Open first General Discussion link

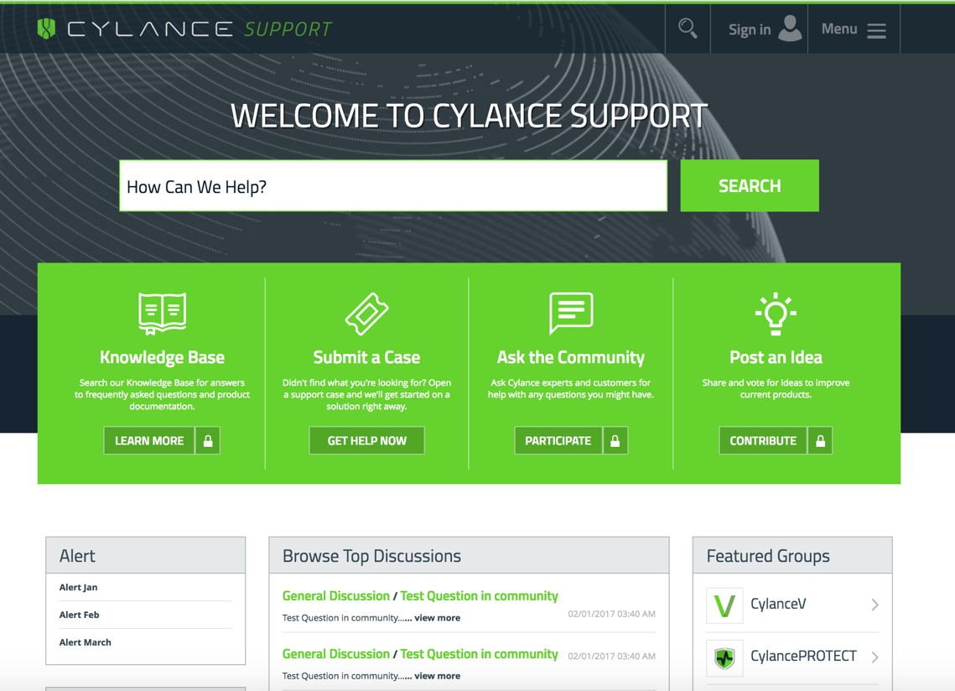pyautogui.click(x=335, y=596)
